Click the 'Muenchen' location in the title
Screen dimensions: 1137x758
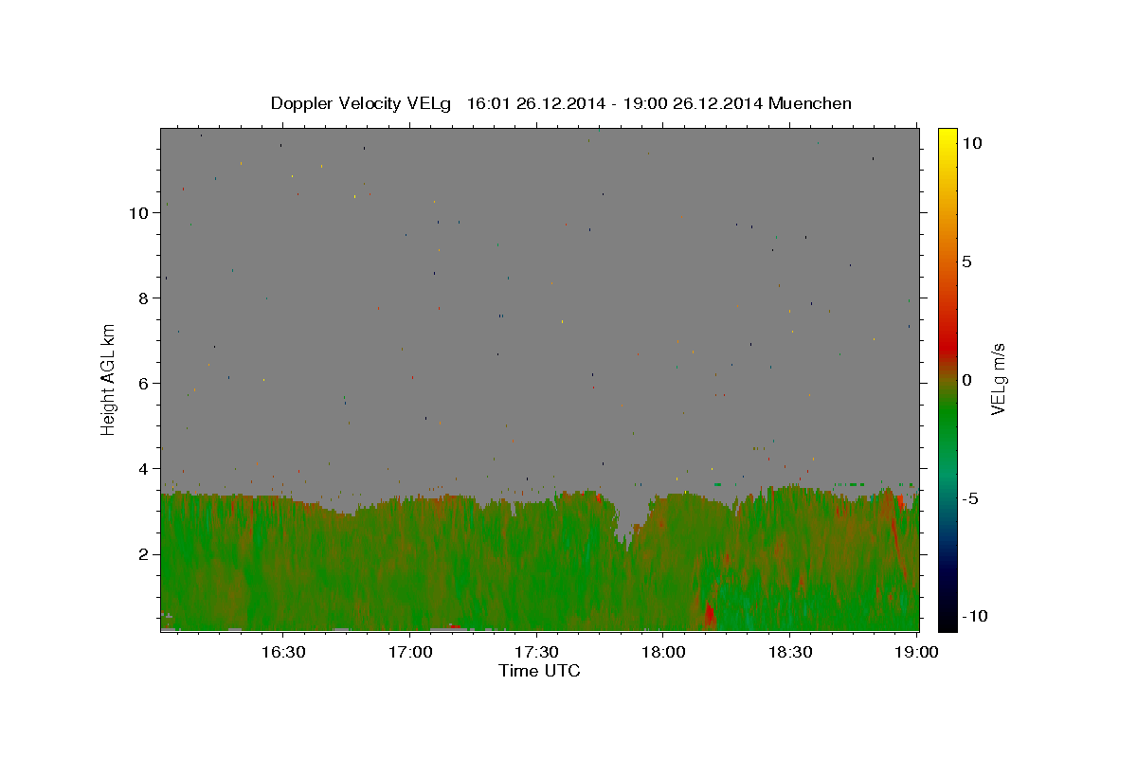(810, 103)
